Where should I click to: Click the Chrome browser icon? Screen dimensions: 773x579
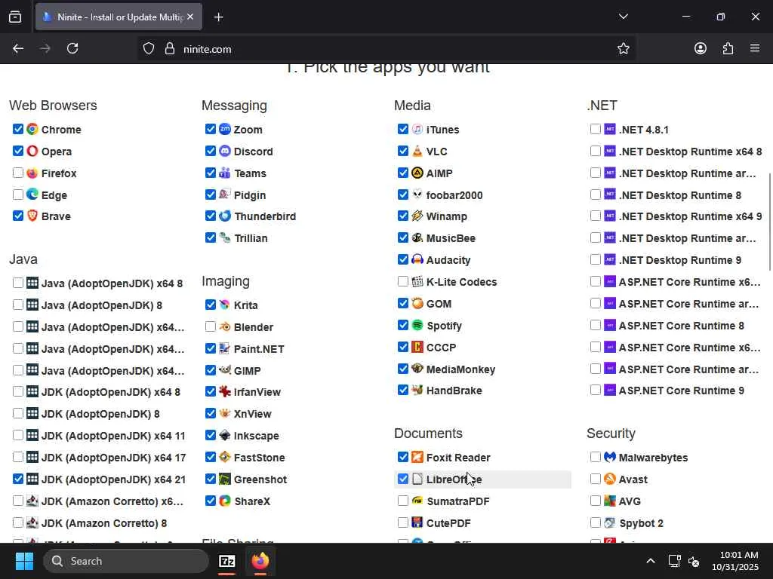point(32,129)
